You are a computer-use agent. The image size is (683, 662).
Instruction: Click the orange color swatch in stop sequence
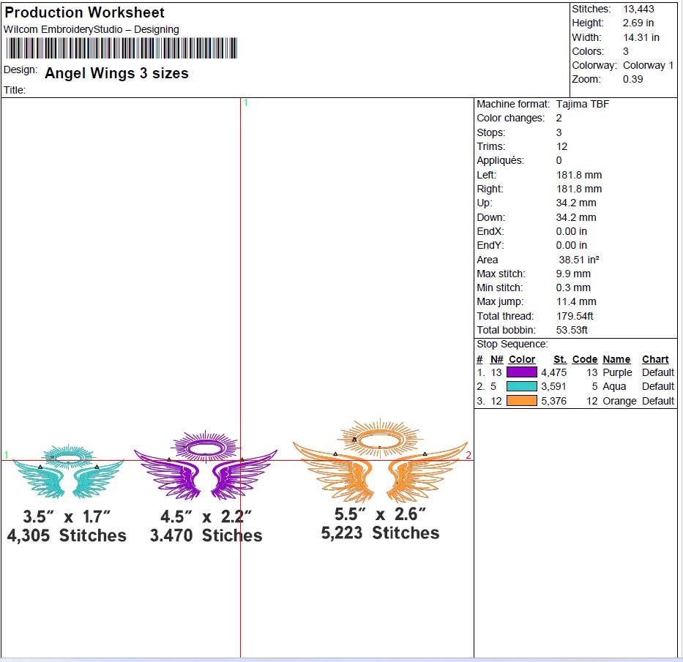click(521, 400)
